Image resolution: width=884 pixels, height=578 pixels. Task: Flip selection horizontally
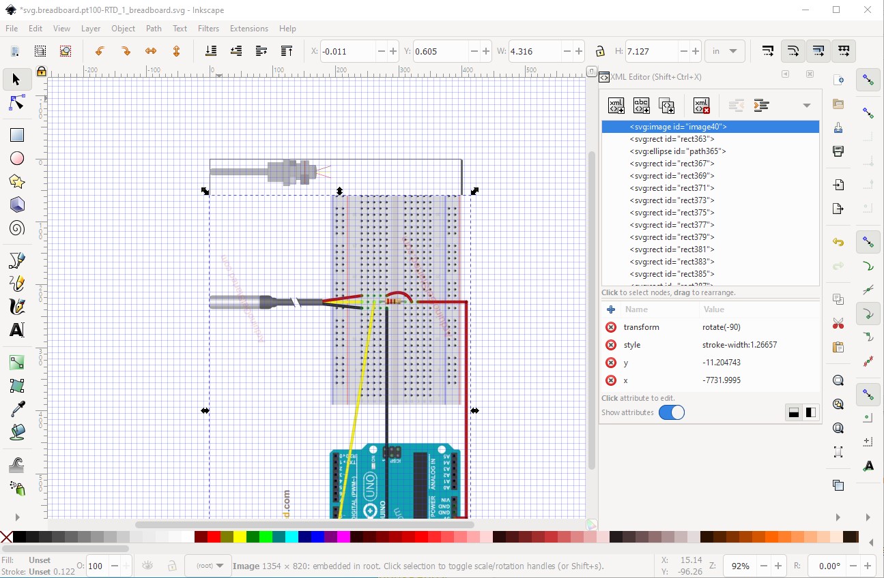[151, 51]
